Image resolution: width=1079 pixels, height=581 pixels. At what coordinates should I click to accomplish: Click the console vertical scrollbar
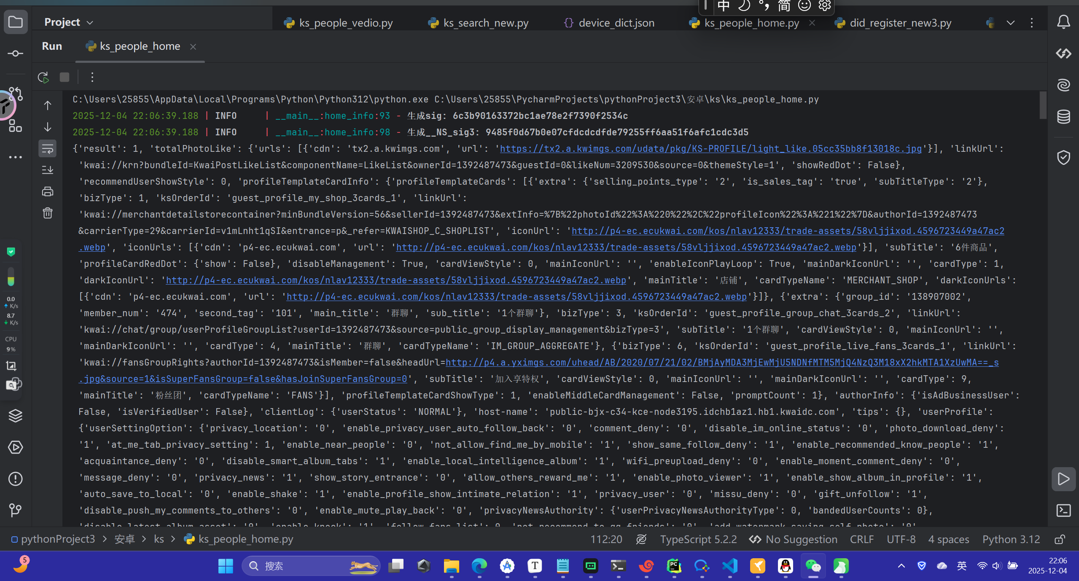tap(1043, 105)
